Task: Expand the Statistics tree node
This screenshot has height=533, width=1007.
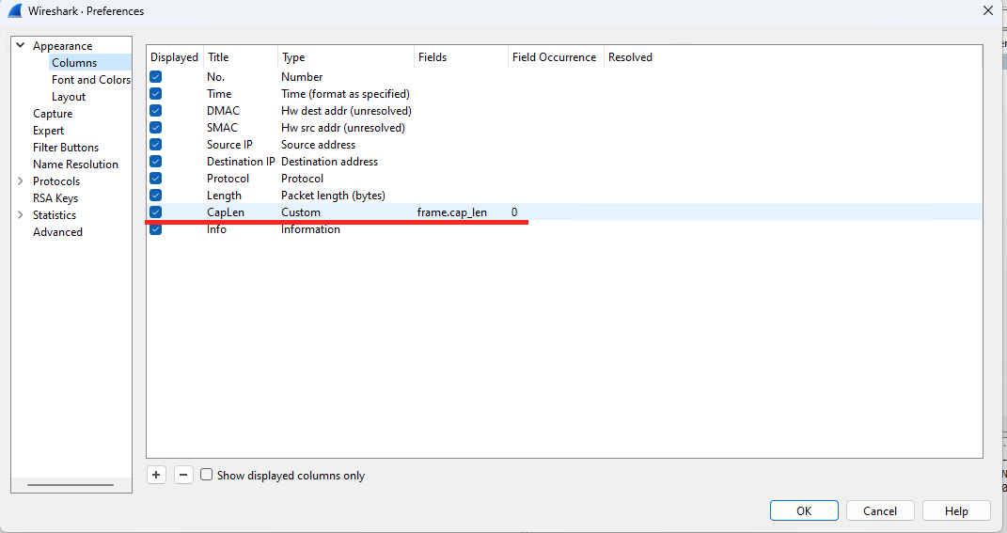Action: [x=21, y=215]
